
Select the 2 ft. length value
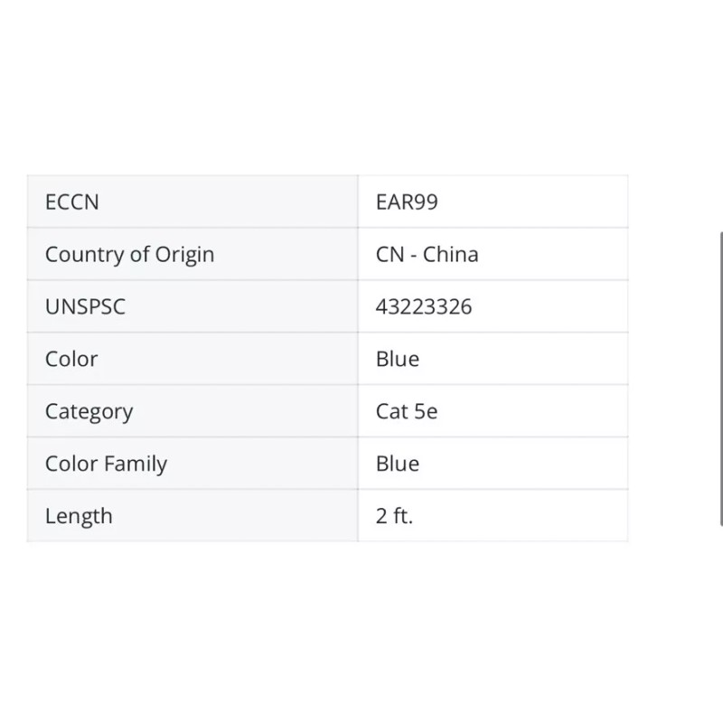(394, 516)
